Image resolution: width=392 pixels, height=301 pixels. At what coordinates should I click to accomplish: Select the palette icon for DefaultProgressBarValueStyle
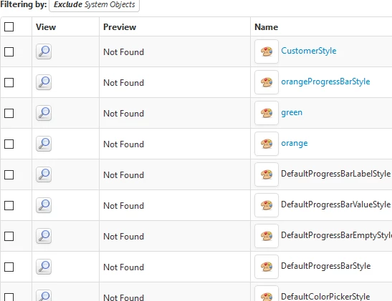(x=267, y=205)
